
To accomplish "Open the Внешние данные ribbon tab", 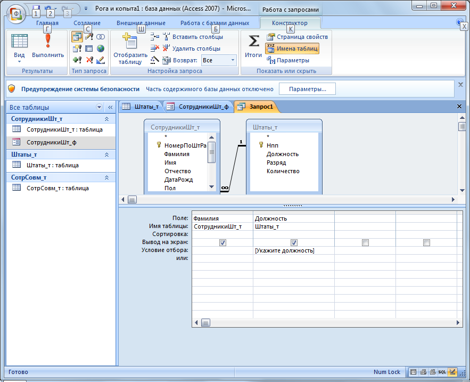I will (141, 23).
